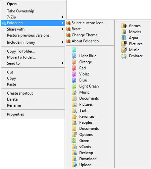Click Reset text in Folderico submenu
This screenshot has width=151, height=169.
[76, 29]
